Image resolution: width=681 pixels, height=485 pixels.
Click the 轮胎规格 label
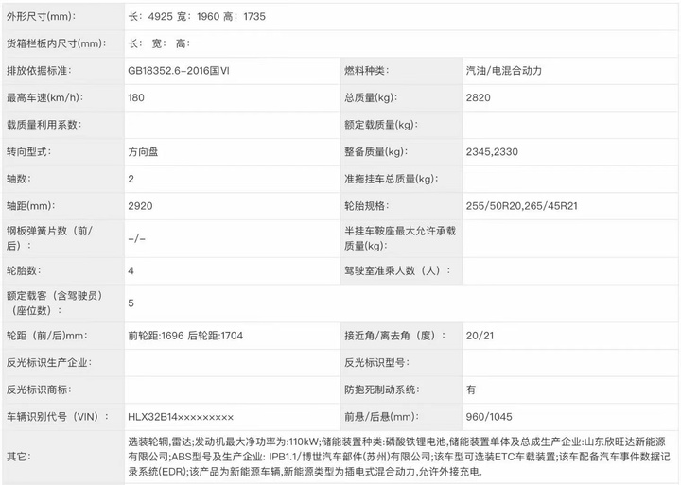coord(367,206)
